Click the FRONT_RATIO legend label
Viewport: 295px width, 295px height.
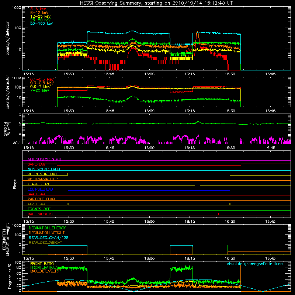[42, 264]
